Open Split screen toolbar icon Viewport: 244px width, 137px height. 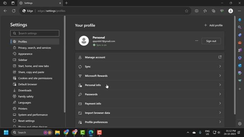coord(197,11)
